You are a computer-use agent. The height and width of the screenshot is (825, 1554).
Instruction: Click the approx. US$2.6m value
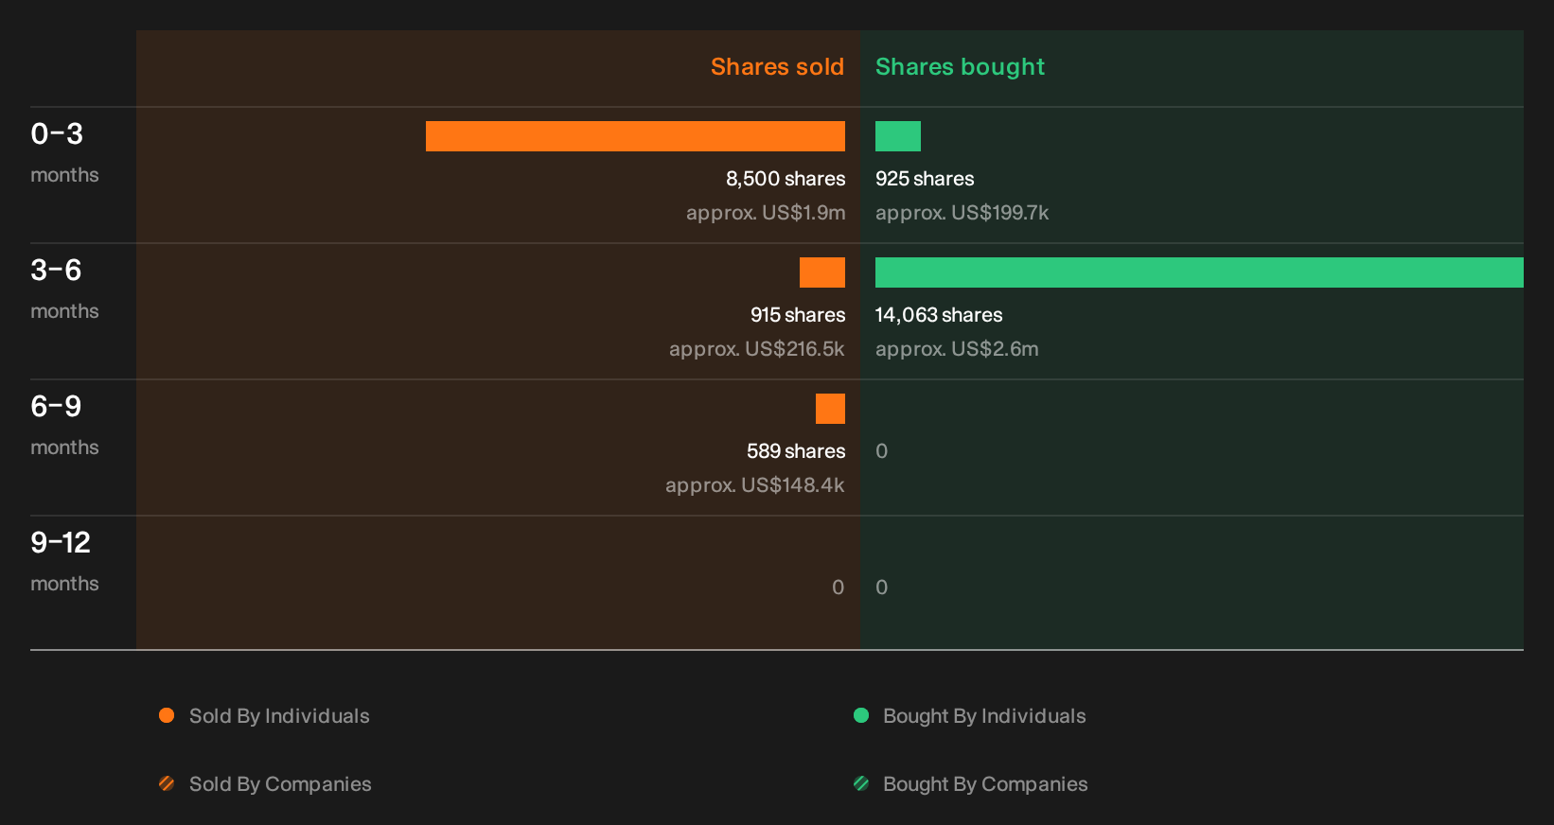(957, 349)
